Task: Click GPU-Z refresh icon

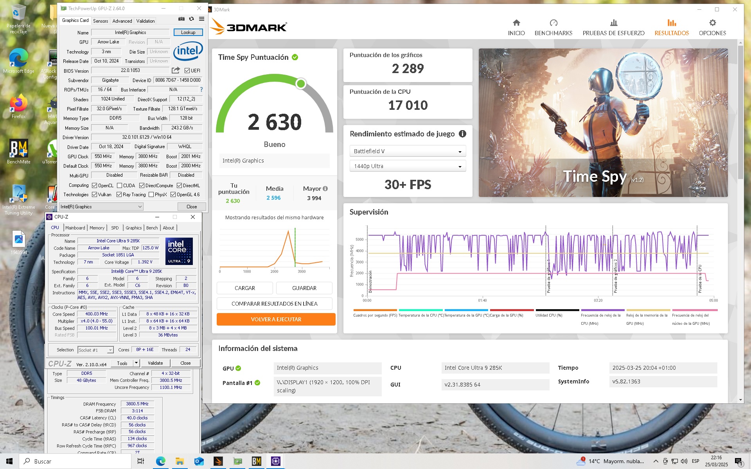Action: click(x=191, y=19)
